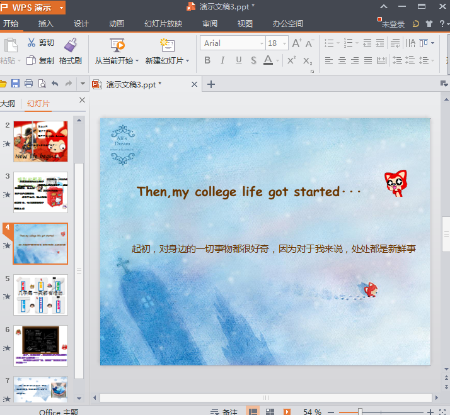Toggle text Shadow S formatting
The image size is (450, 415).
253,60
